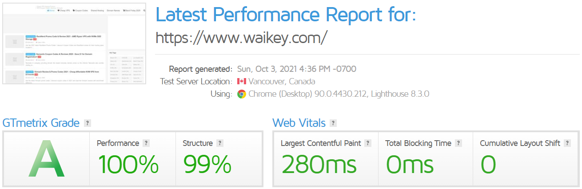The image size is (582, 189).
Task: Click the Web Vitals heading
Action: point(299,123)
